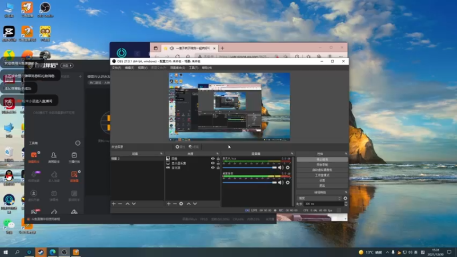This screenshot has width=457, height=257.
Task: Open 帮助(H) menu in OBS
Action: point(207,67)
